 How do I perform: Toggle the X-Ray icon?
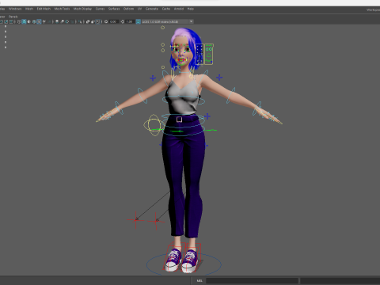click(88, 21)
